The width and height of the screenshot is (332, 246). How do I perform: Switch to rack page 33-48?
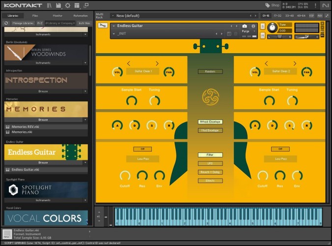tap(289, 16)
